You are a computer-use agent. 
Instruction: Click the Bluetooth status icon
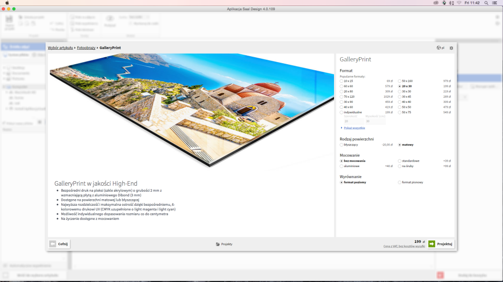click(x=451, y=3)
